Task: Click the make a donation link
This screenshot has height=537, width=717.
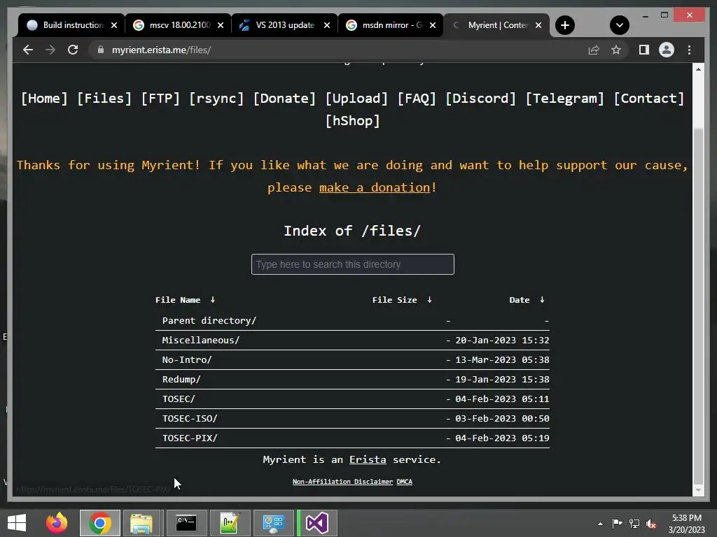Action: [375, 187]
